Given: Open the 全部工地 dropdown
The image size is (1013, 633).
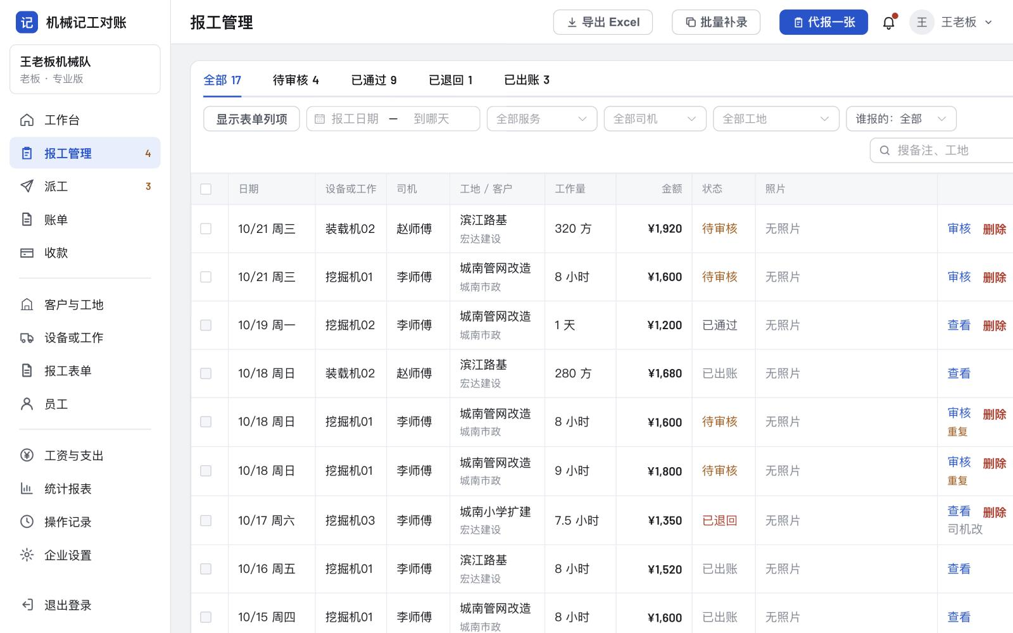Looking at the screenshot, I should (x=776, y=119).
